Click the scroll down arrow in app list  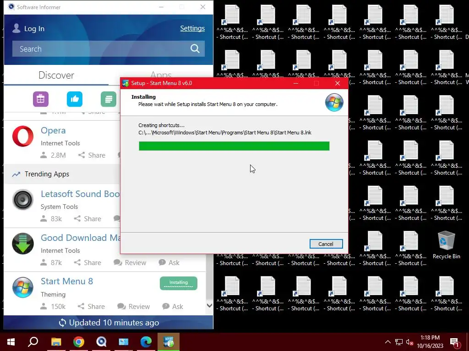[x=209, y=306]
